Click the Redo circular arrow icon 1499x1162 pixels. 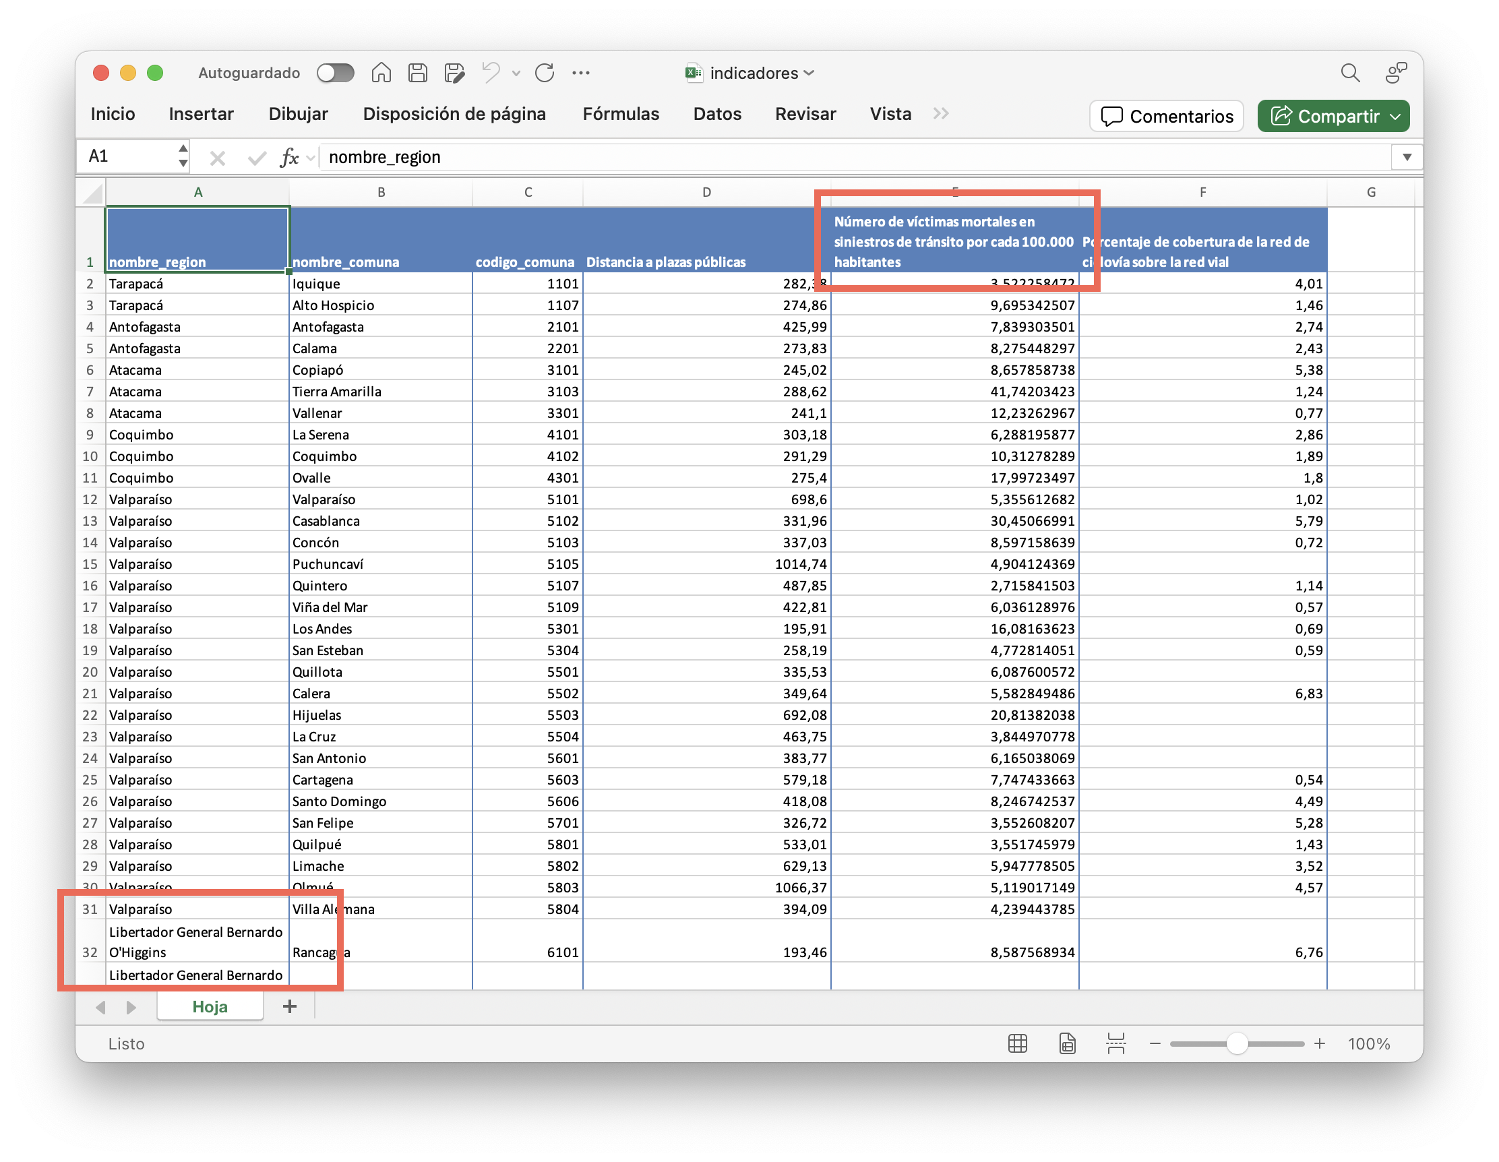545,73
